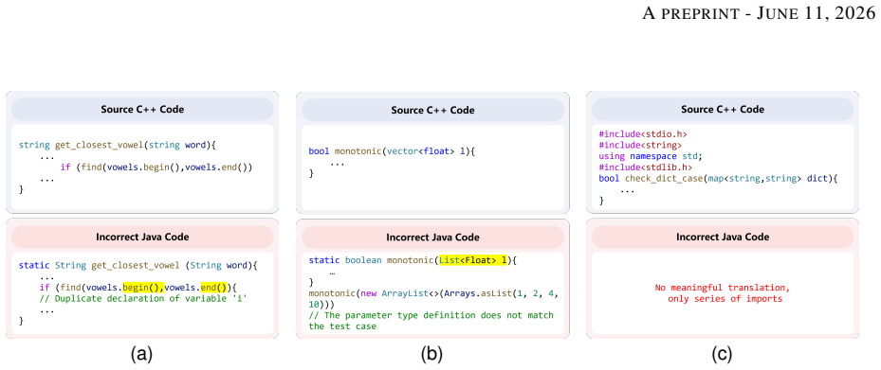Click the highlighted 'List<Float> l' parameter

click(472, 260)
